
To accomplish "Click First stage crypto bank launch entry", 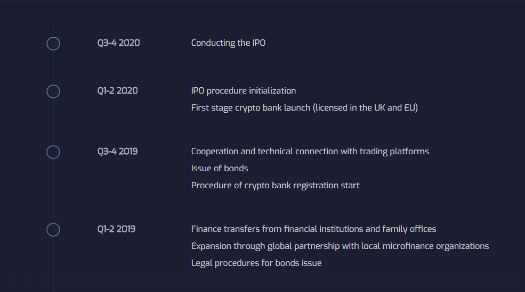I will (304, 108).
